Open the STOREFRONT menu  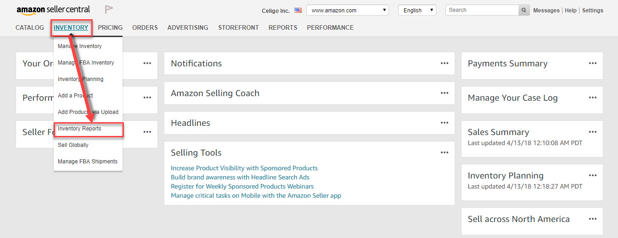point(239,27)
